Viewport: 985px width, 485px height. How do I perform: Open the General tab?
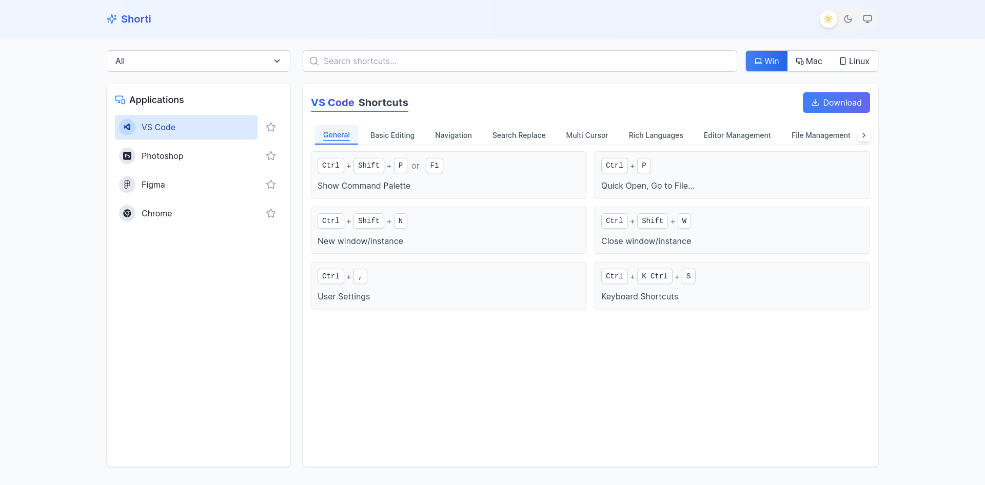(x=337, y=135)
